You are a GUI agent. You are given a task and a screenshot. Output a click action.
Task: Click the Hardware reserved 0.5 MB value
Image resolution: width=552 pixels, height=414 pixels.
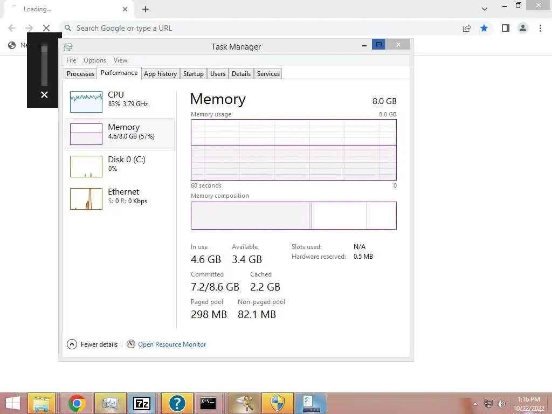(x=363, y=257)
